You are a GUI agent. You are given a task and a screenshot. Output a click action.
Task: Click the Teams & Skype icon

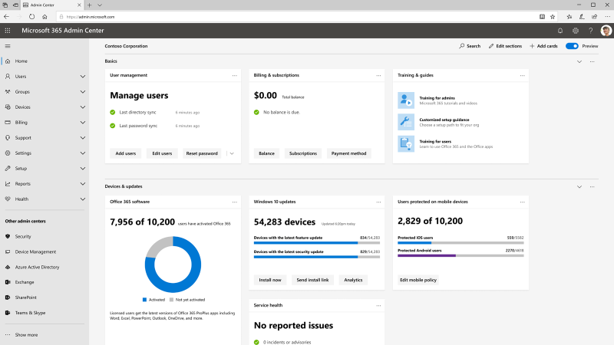pos(8,313)
